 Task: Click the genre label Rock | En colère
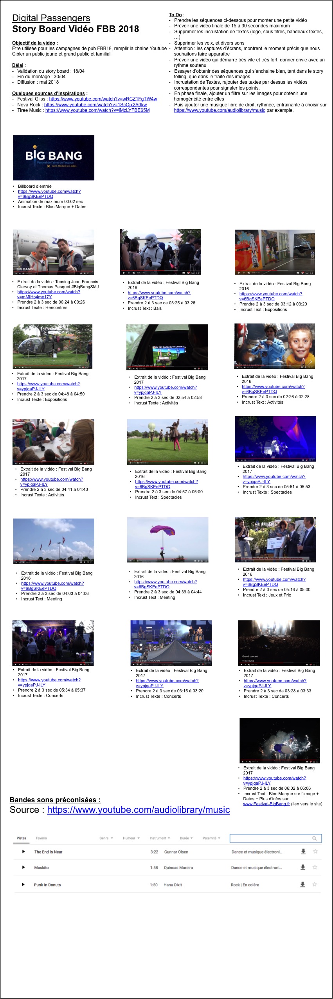point(245,885)
